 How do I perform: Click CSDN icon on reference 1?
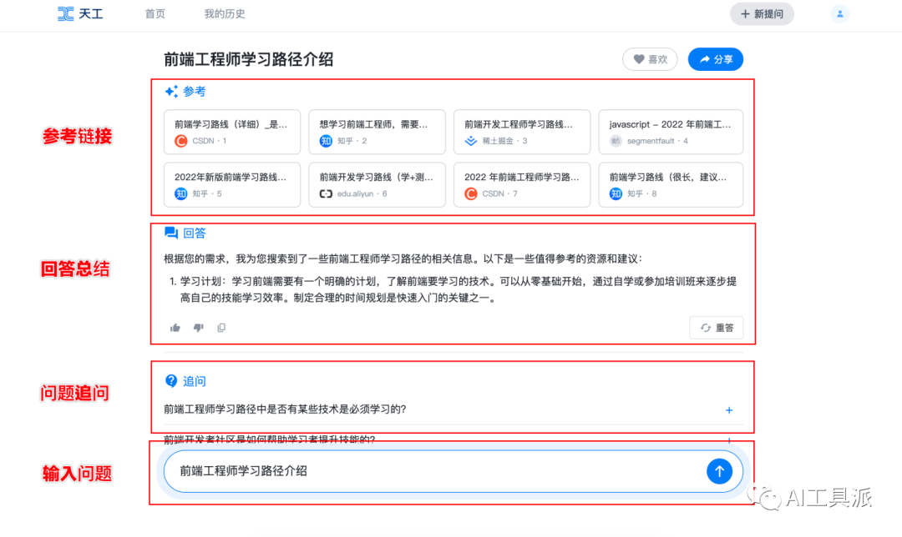click(x=180, y=141)
